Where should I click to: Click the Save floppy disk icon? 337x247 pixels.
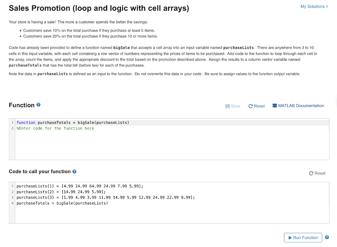pyautogui.click(x=227, y=106)
